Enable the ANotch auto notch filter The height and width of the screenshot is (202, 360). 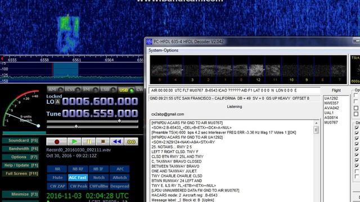pyautogui.click(x=120, y=177)
